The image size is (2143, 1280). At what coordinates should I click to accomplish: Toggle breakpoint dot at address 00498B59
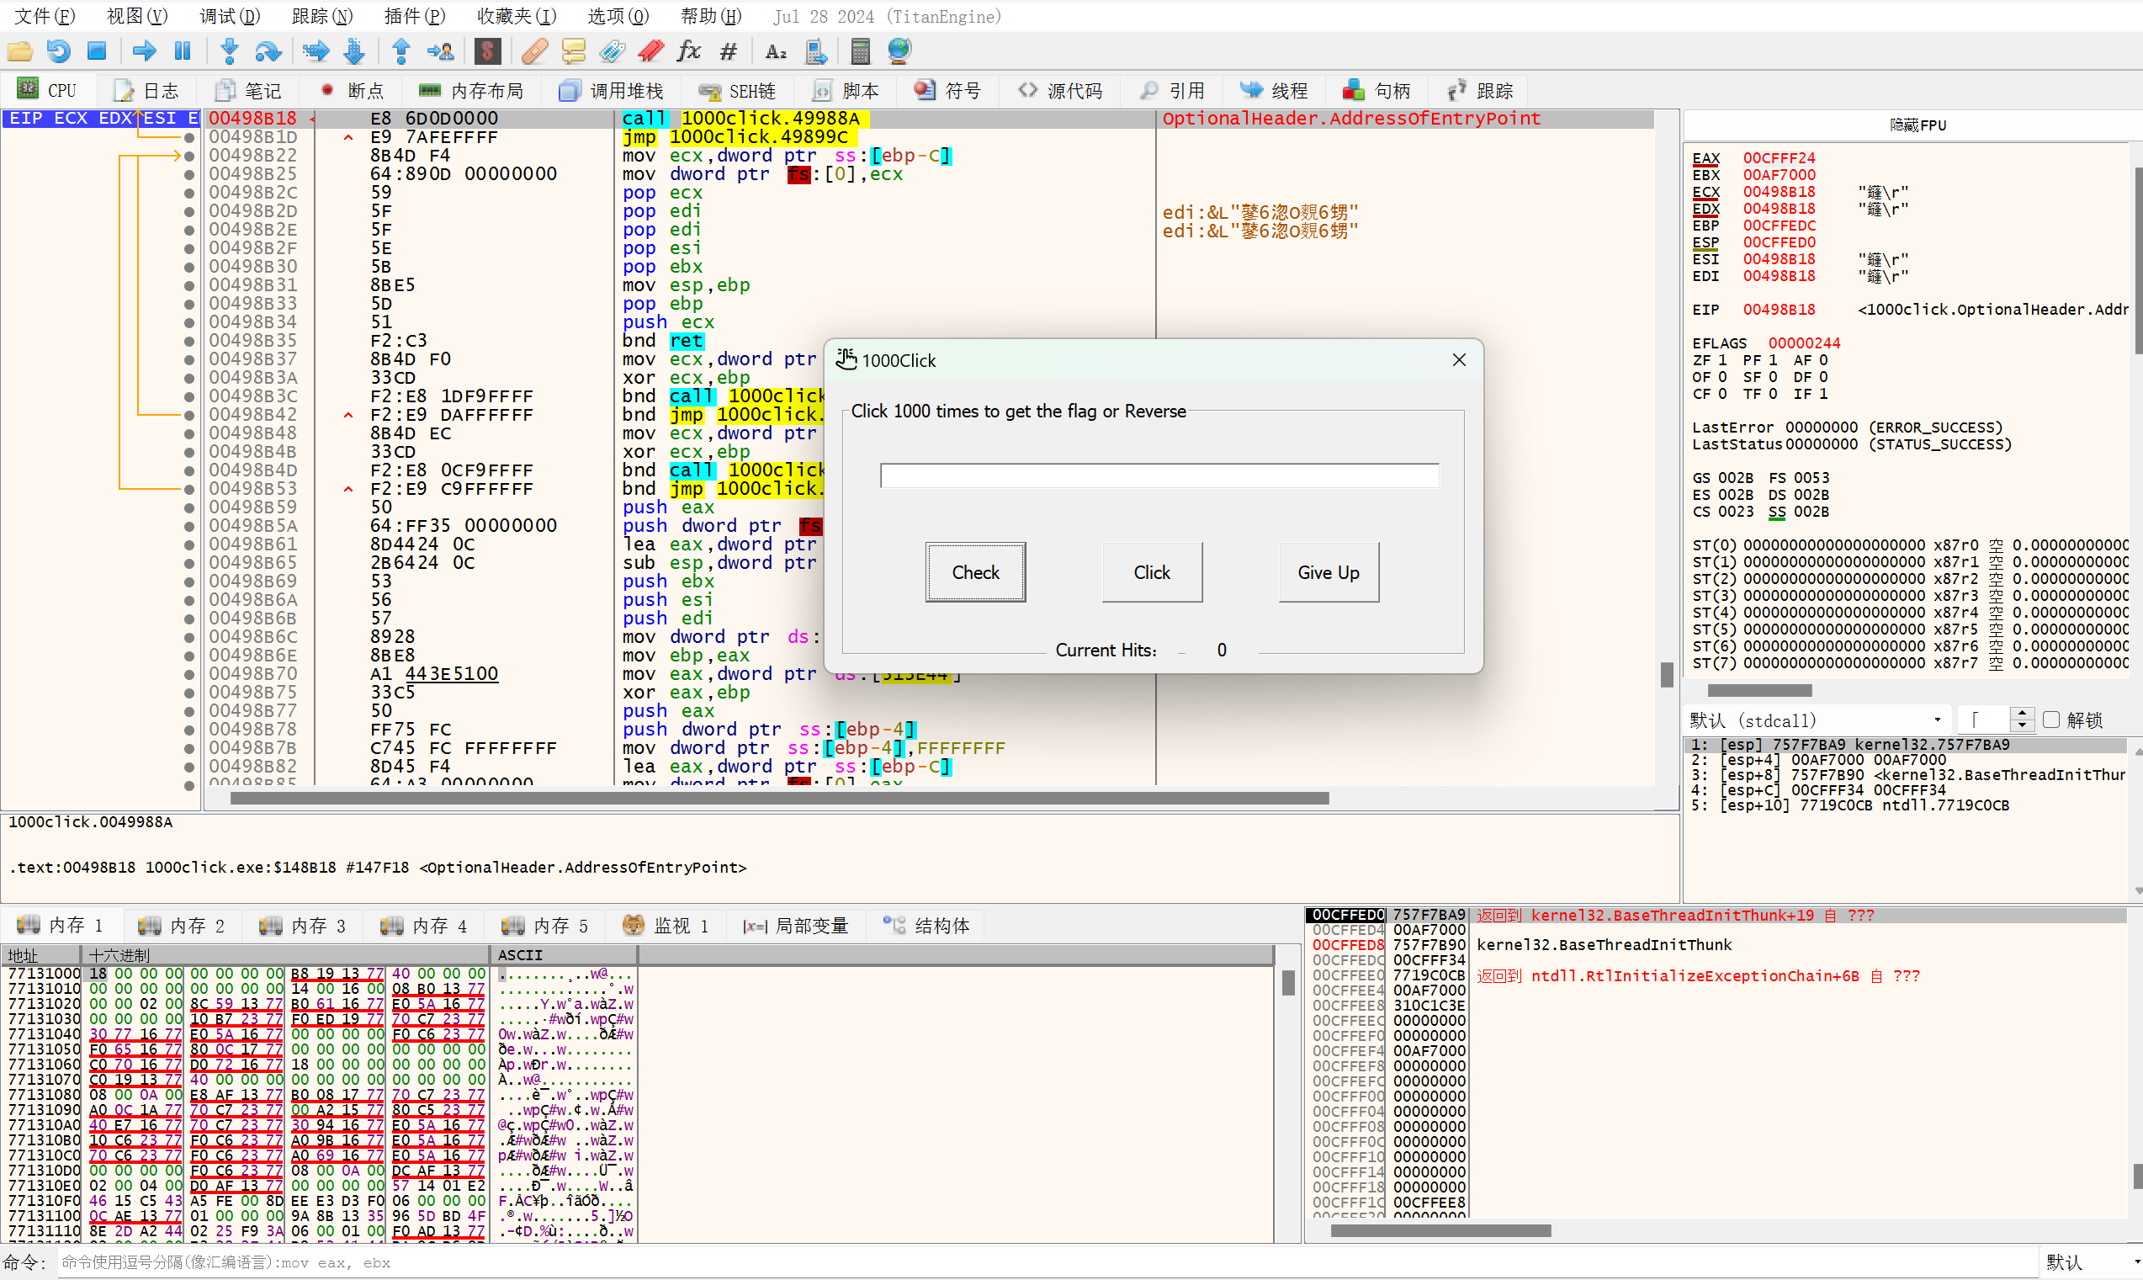point(189,507)
